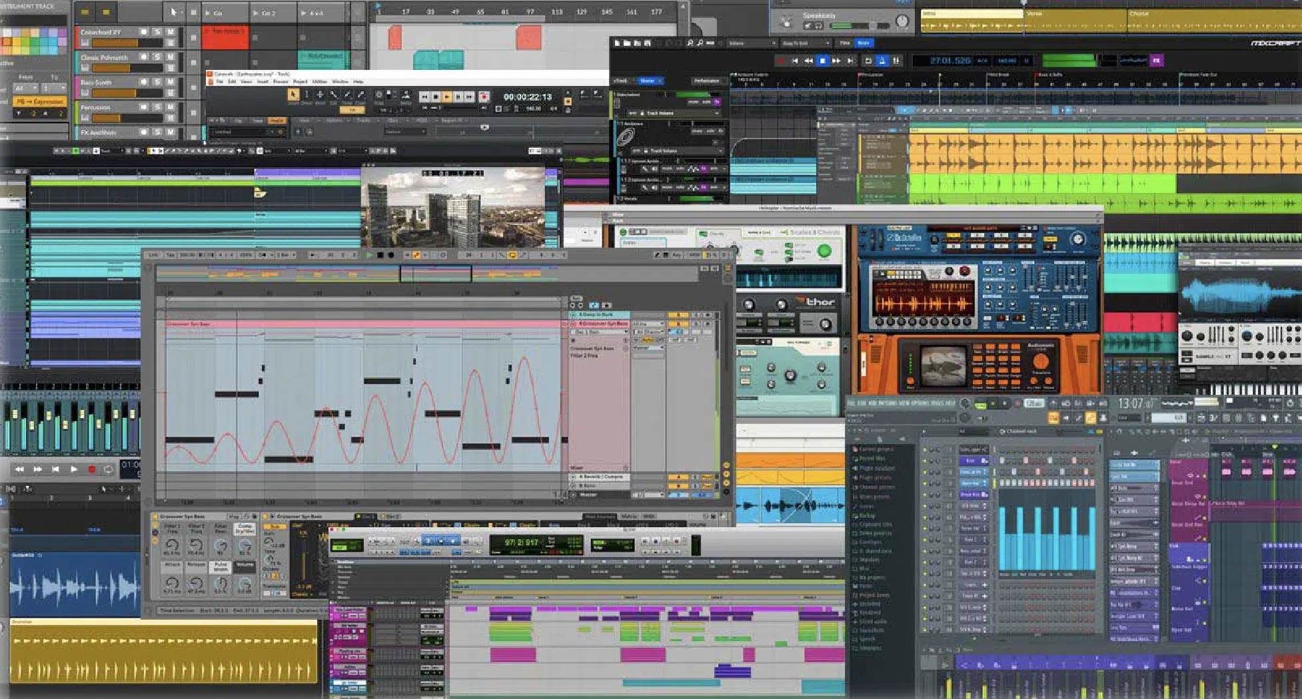Click Stop in FL Studio's transport
The width and height of the screenshot is (1302, 699).
1005,403
